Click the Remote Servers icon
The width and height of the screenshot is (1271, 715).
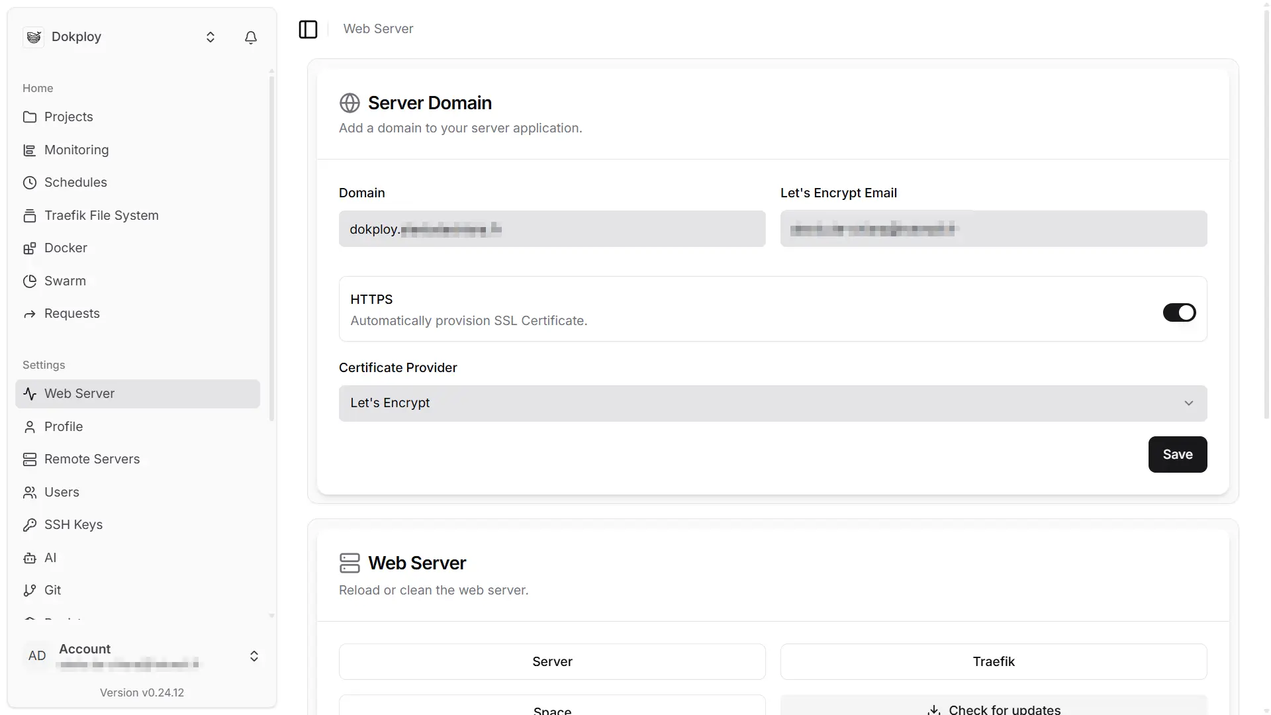(x=30, y=459)
